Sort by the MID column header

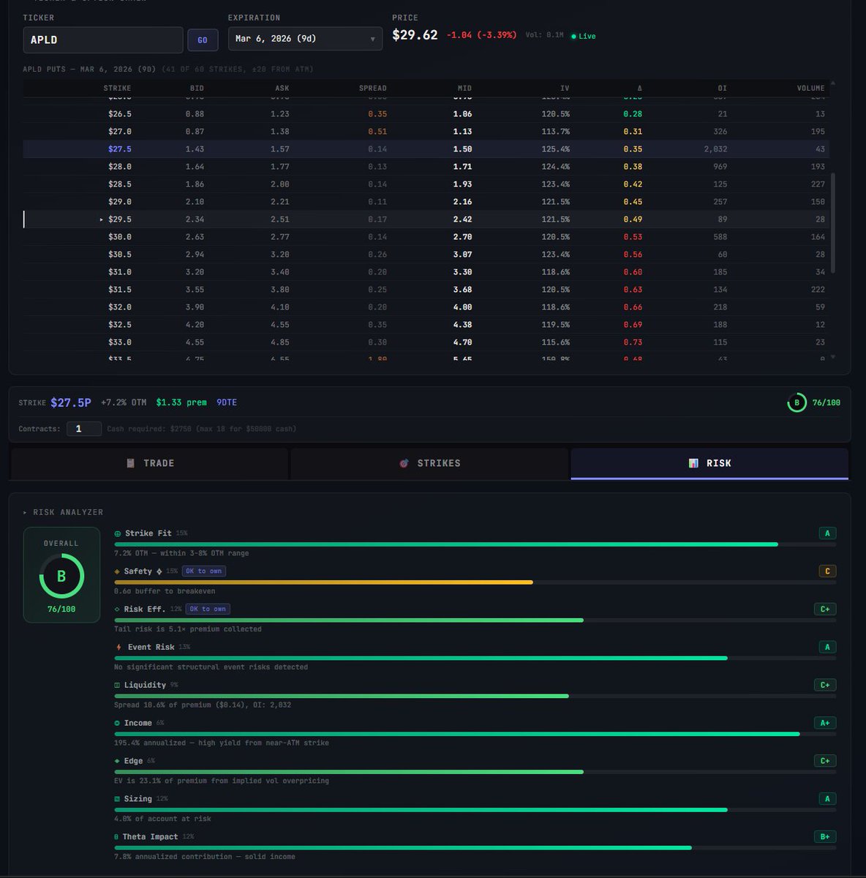464,89
